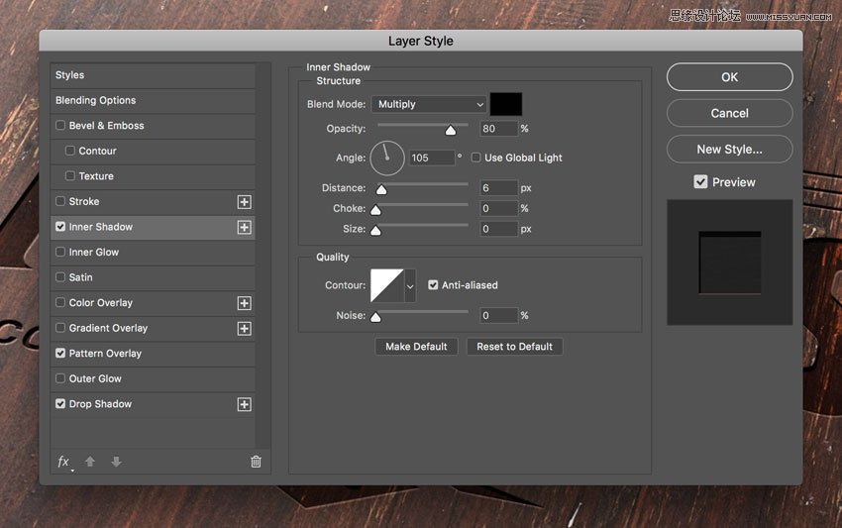Open the fx effects menu icon

click(x=63, y=462)
